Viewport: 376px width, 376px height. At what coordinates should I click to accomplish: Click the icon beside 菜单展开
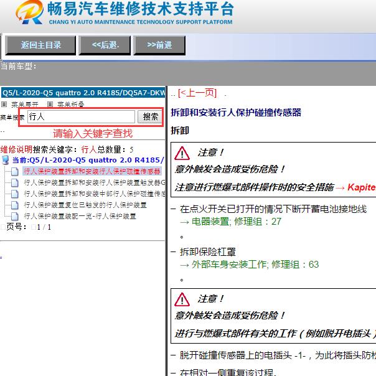pos(4,105)
